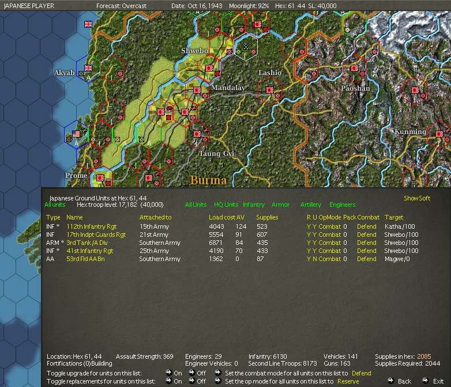Toggle upgrade Y for 112th Infantry Rgt

click(315, 226)
